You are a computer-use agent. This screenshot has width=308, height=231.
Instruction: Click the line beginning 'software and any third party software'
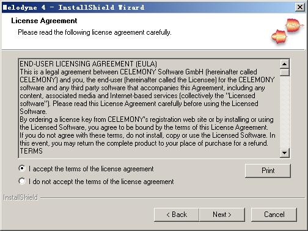pyautogui.click(x=142, y=88)
